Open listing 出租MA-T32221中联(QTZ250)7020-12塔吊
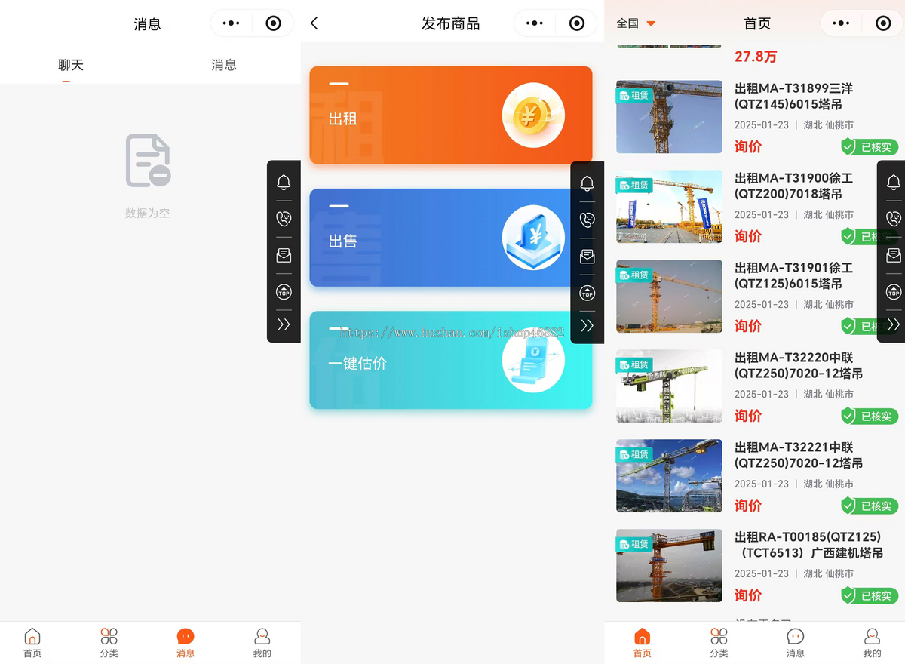Image resolution: width=905 pixels, height=664 pixels. point(798,456)
